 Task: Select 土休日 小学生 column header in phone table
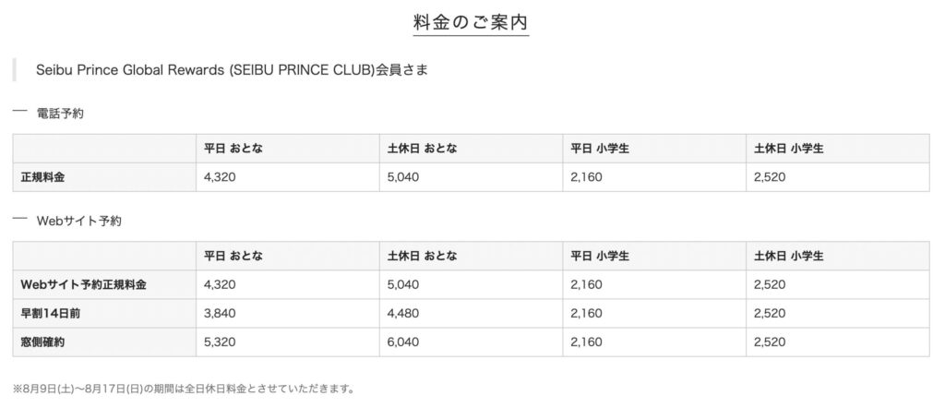coord(788,149)
